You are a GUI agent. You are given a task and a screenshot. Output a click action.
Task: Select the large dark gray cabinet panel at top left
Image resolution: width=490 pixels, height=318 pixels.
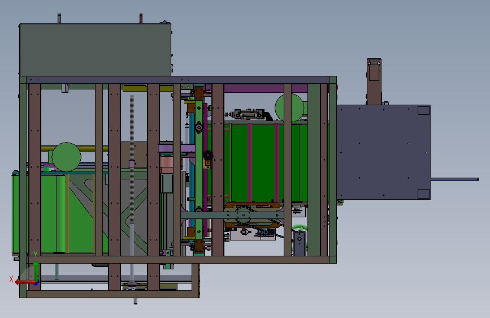click(x=96, y=49)
